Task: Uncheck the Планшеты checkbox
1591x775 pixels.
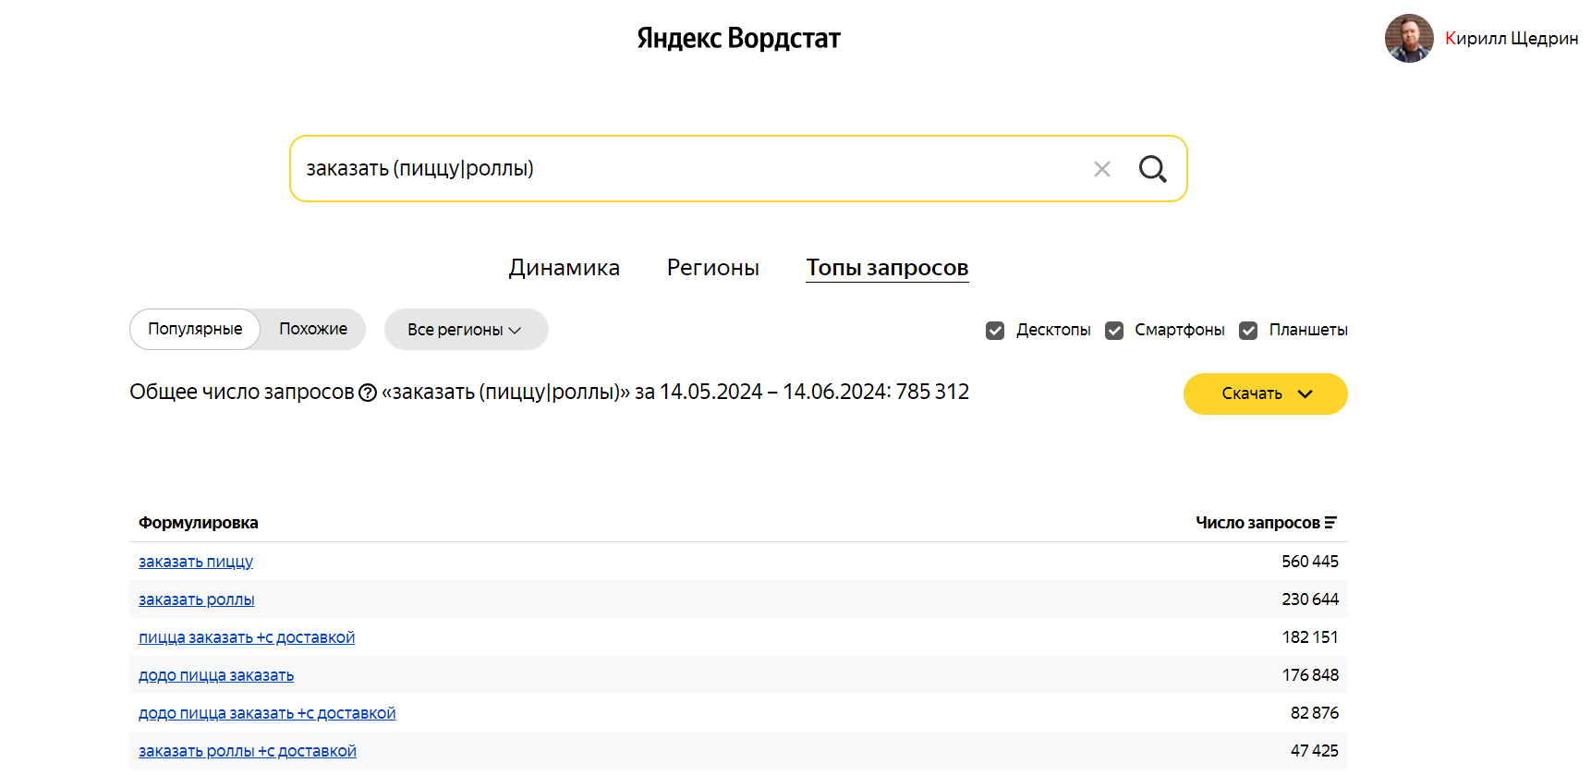Action: click(x=1248, y=331)
